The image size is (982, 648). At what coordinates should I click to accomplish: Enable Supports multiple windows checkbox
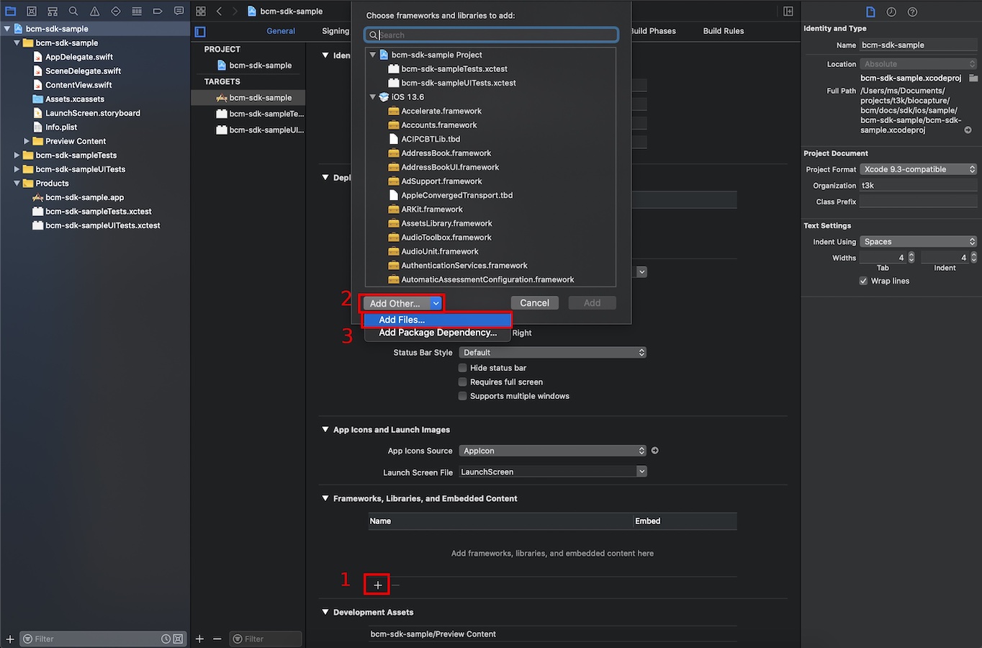(463, 396)
